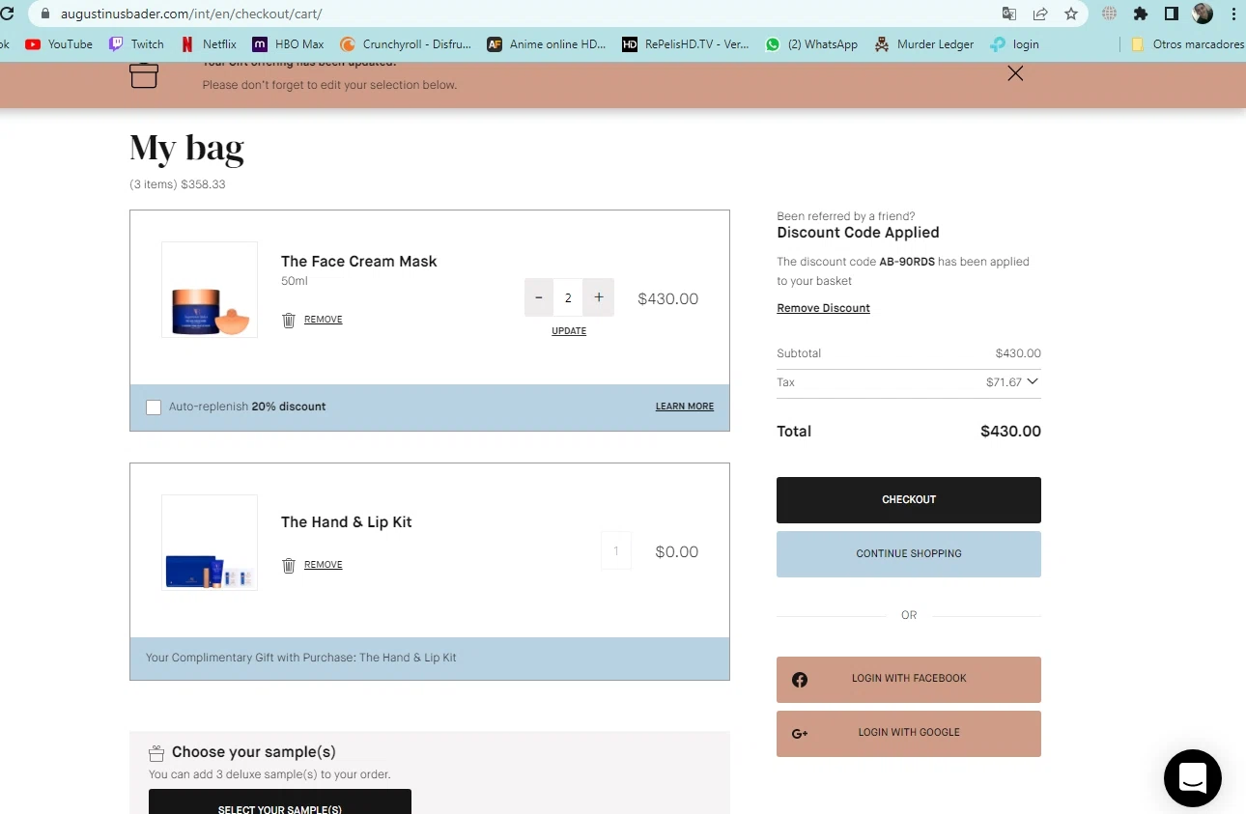
Task: Open the WhatsApp bookmark
Action: [811, 44]
